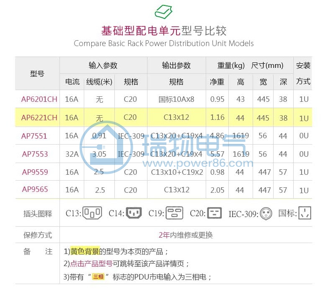Click the 3.05 cable length cell
Viewport: 331px width, 295px height.
pos(99,154)
